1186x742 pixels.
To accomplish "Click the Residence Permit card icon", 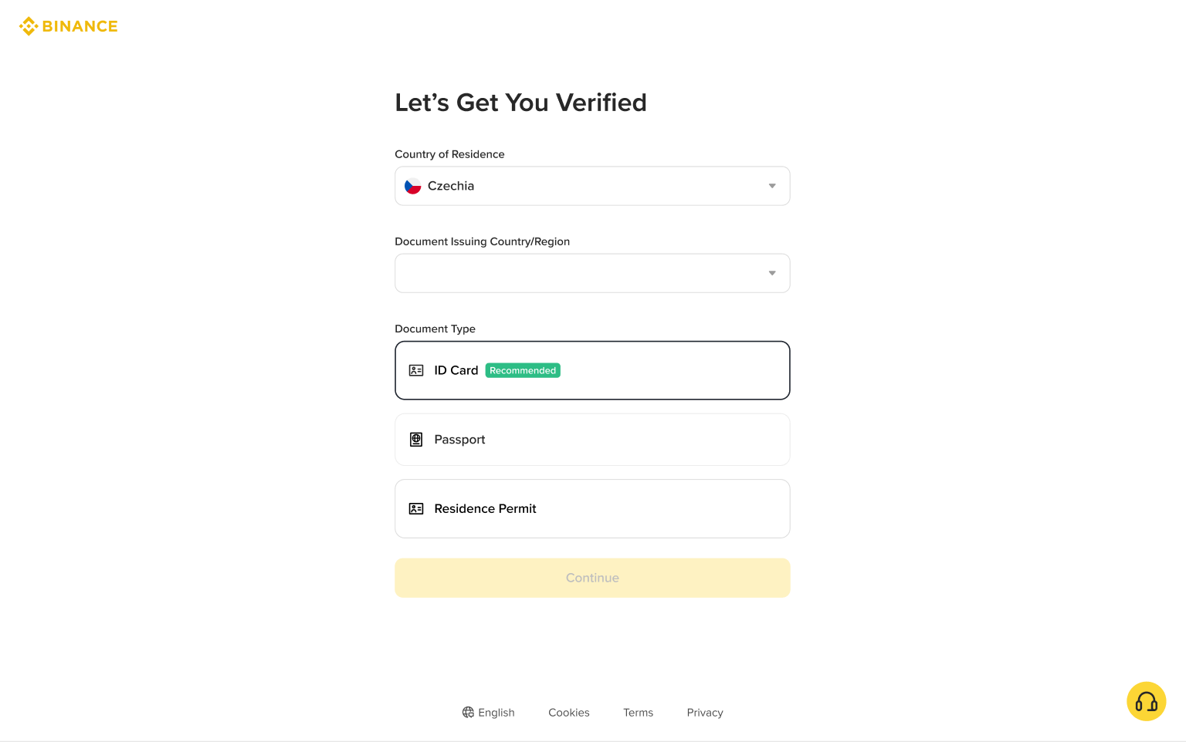I will tap(416, 509).
